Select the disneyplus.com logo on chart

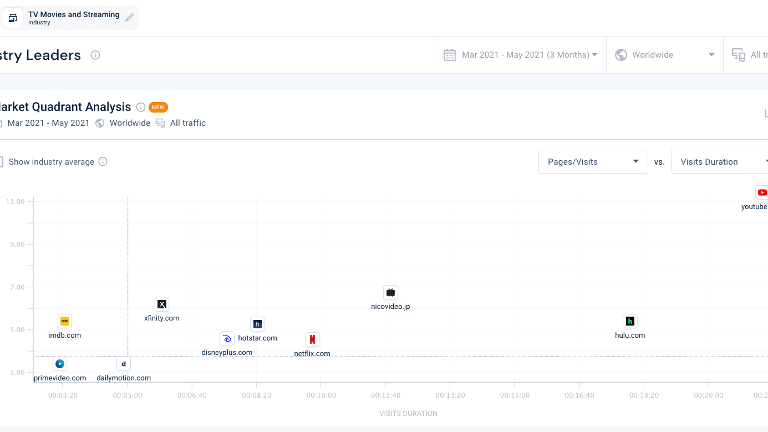[227, 338]
